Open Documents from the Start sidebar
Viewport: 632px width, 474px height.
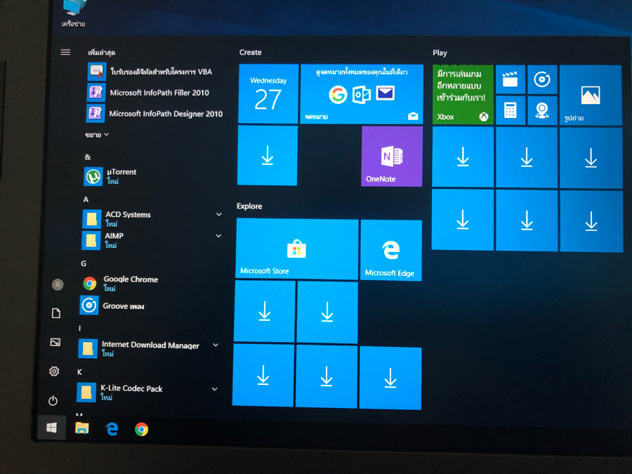(x=56, y=313)
